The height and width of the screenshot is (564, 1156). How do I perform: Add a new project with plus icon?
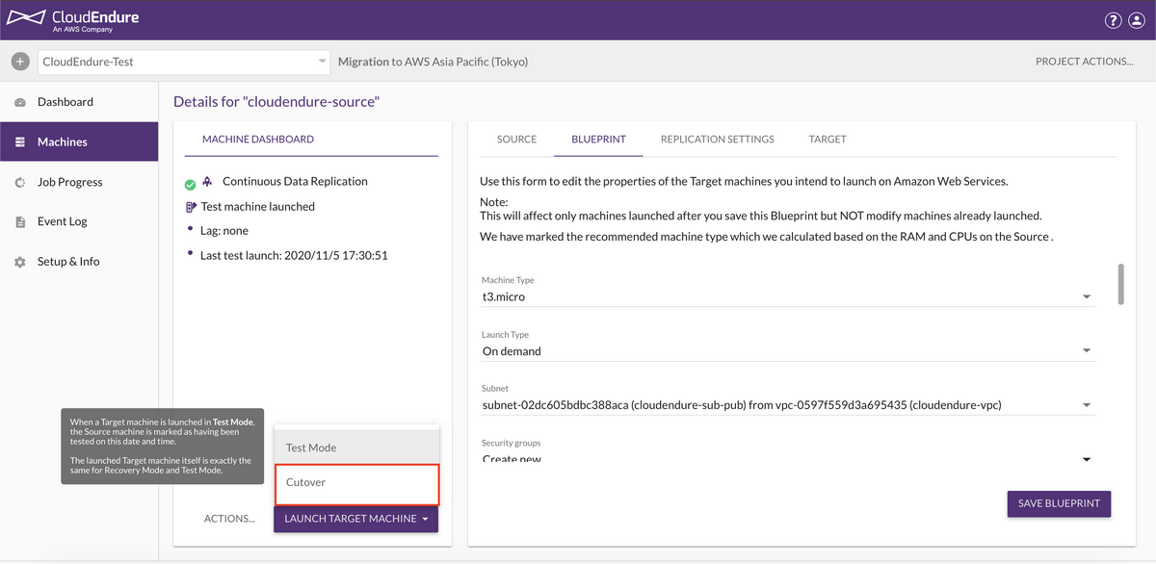tap(20, 62)
